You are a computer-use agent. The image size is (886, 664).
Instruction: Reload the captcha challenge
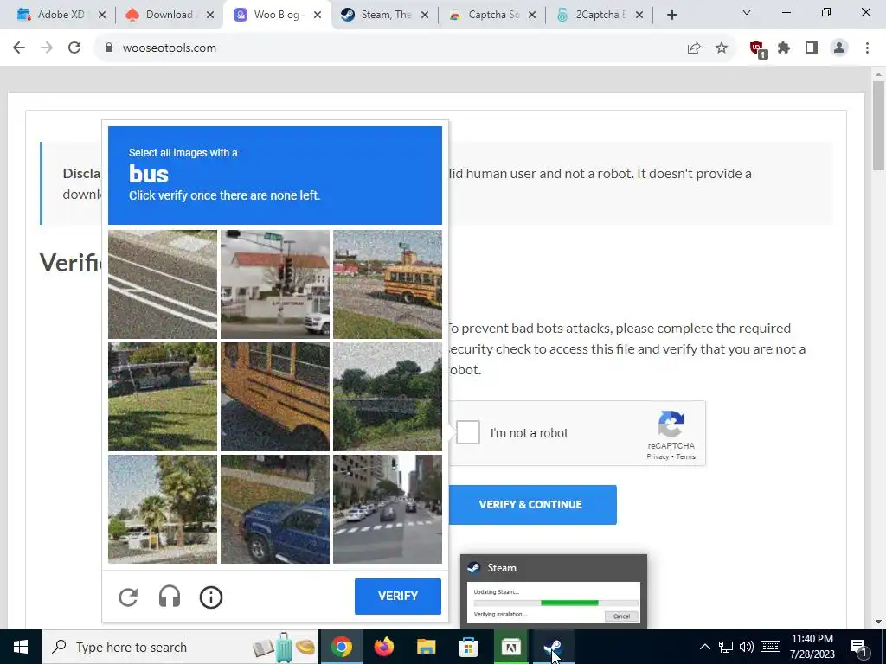[x=128, y=597]
